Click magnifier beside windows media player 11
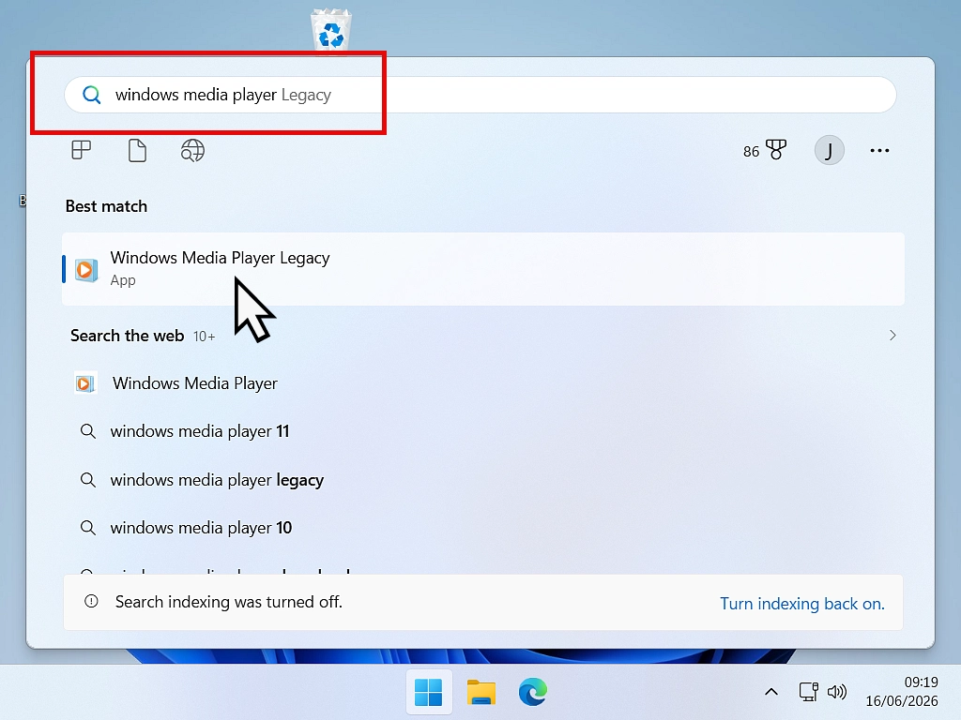This screenshot has height=720, width=961. point(88,431)
